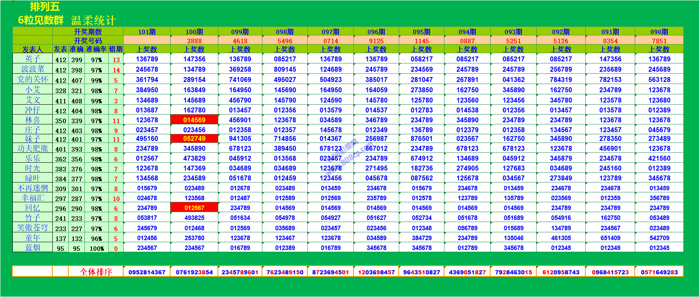
Task: Click the 温柔统计 title text
Action: [x=94, y=20]
